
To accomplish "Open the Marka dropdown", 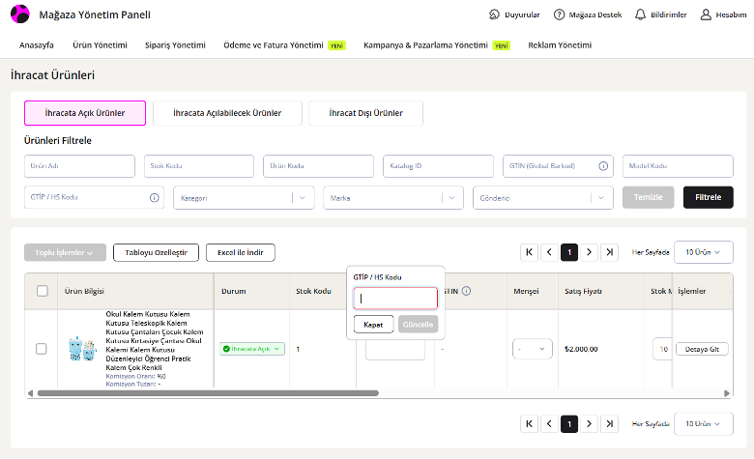I will [393, 197].
